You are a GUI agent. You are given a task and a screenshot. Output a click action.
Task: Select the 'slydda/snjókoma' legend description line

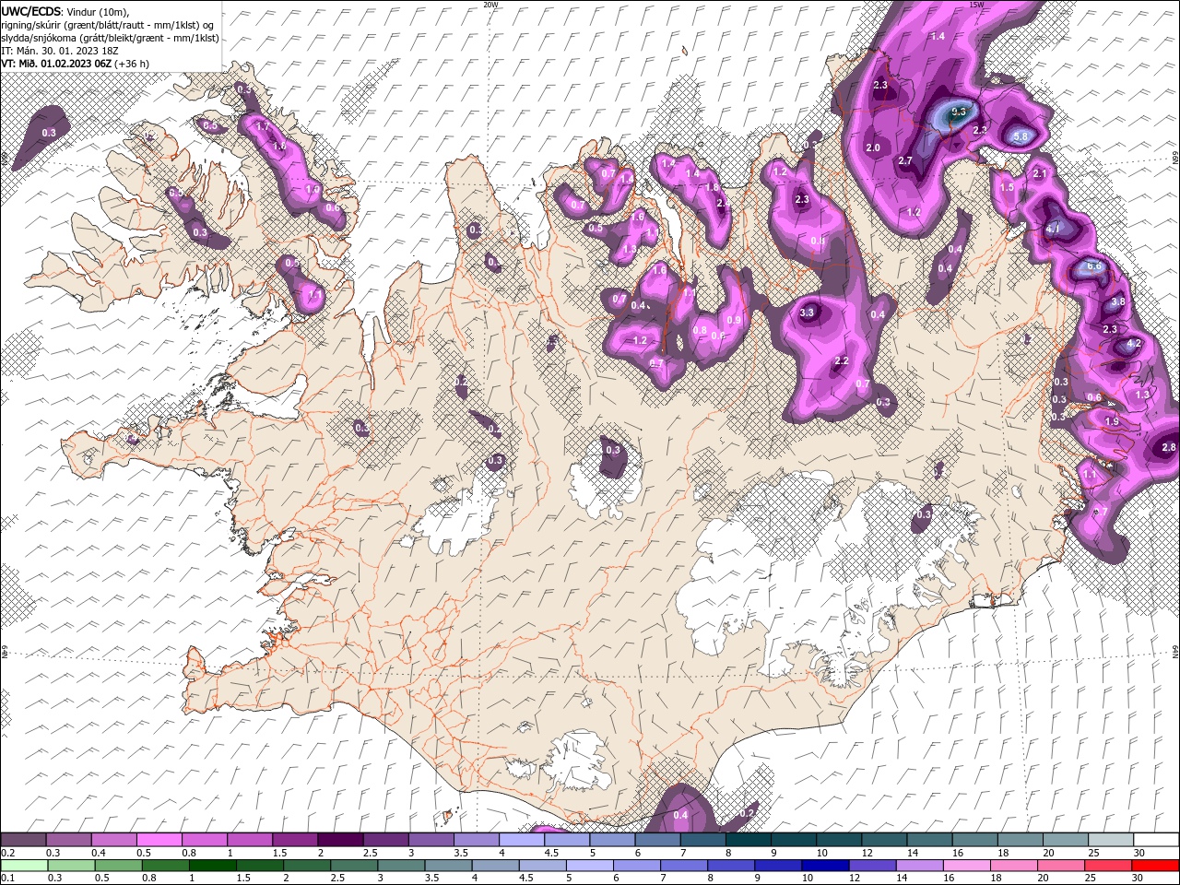(110, 37)
